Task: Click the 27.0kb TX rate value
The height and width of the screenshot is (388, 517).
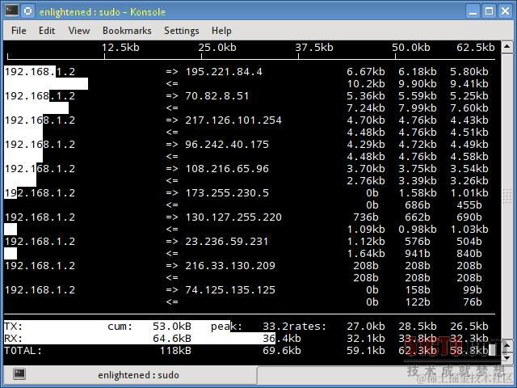Action: coord(366,327)
